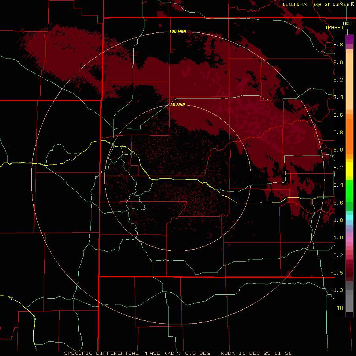Select the -0.5 legend value

(x=337, y=273)
